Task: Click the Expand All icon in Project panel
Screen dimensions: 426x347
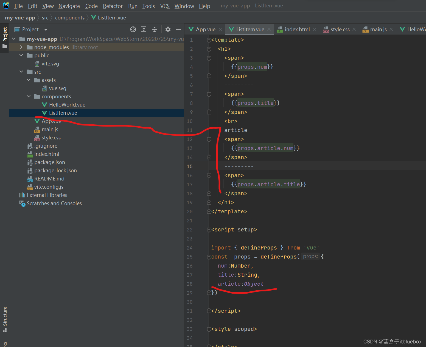Action: coord(144,29)
